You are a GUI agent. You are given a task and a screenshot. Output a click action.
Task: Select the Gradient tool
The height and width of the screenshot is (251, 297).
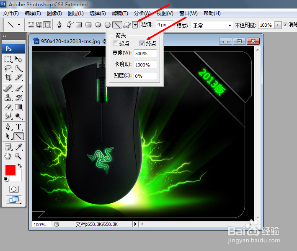point(18,107)
